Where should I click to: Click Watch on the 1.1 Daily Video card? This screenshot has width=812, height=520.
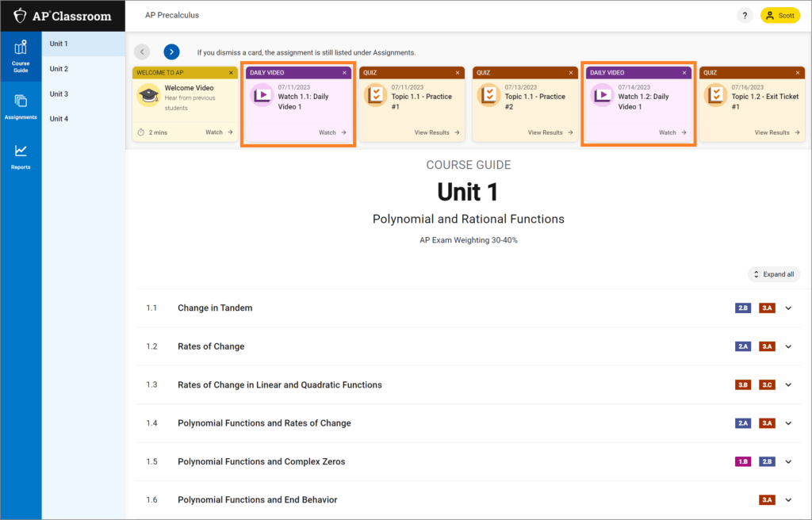332,132
